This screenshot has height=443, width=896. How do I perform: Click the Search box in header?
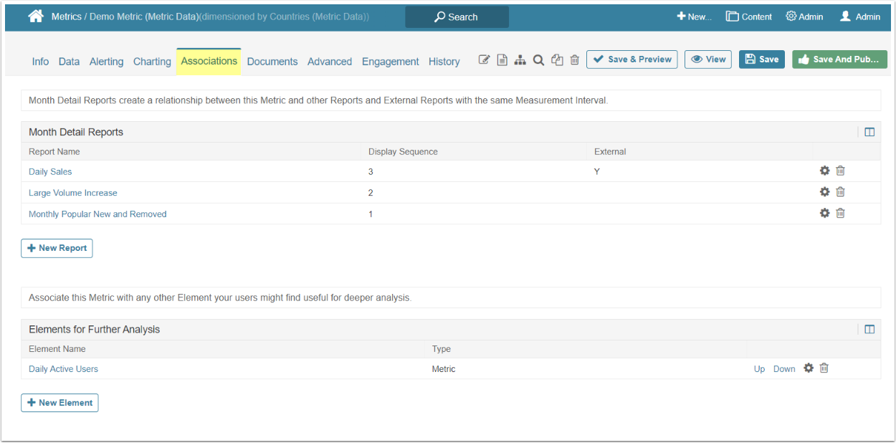tap(457, 17)
